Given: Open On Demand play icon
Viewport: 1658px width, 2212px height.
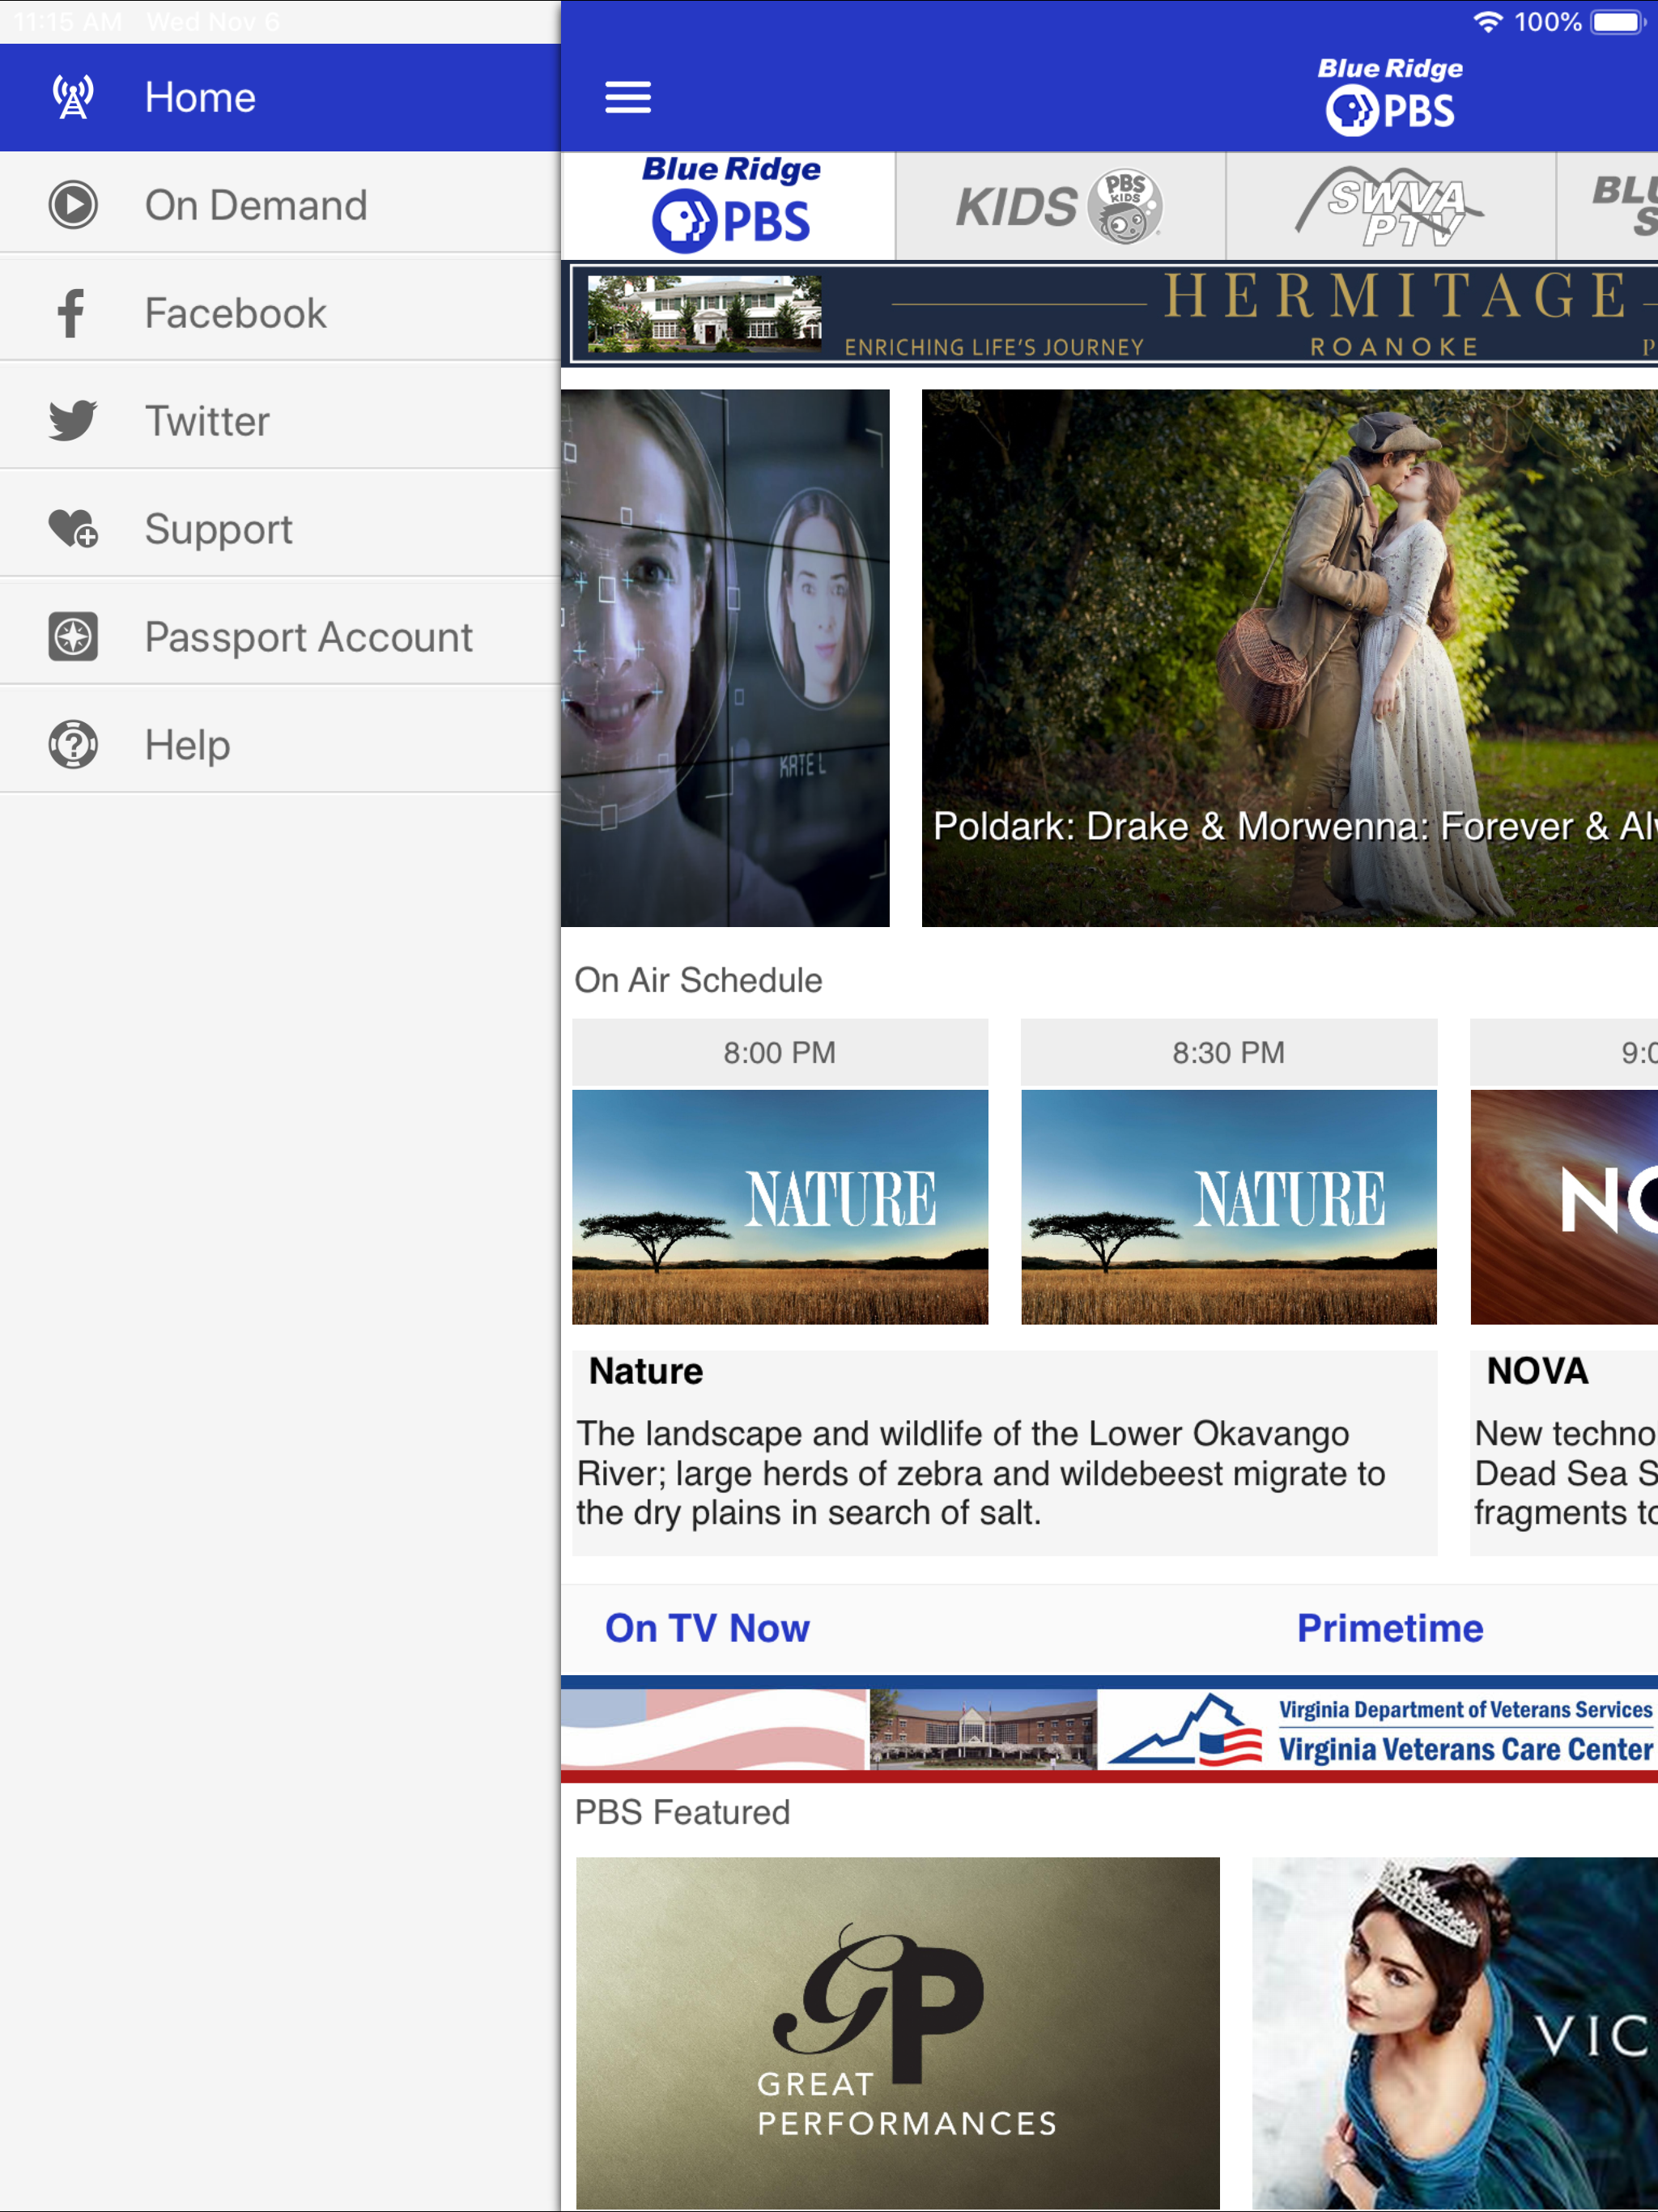Looking at the screenshot, I should (73, 205).
